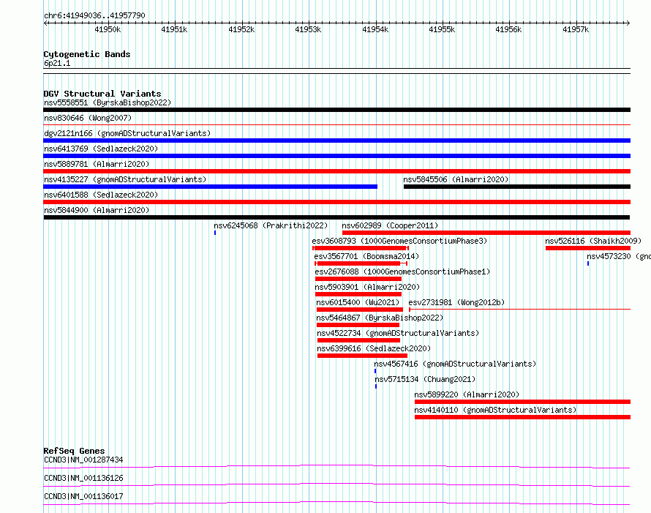The width and height of the screenshot is (651, 513).
Task: Click the black bar under nsv5558551
Action: pyautogui.click(x=336, y=110)
